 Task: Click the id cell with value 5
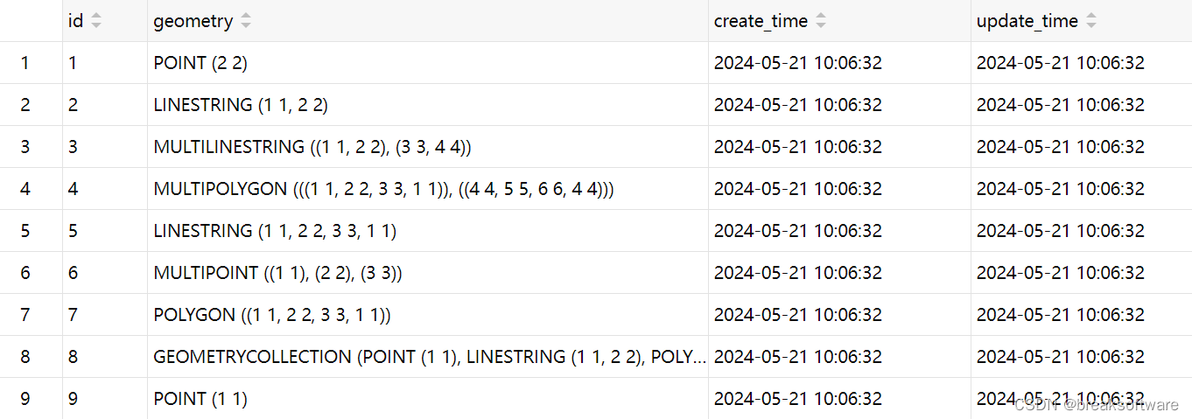point(105,231)
